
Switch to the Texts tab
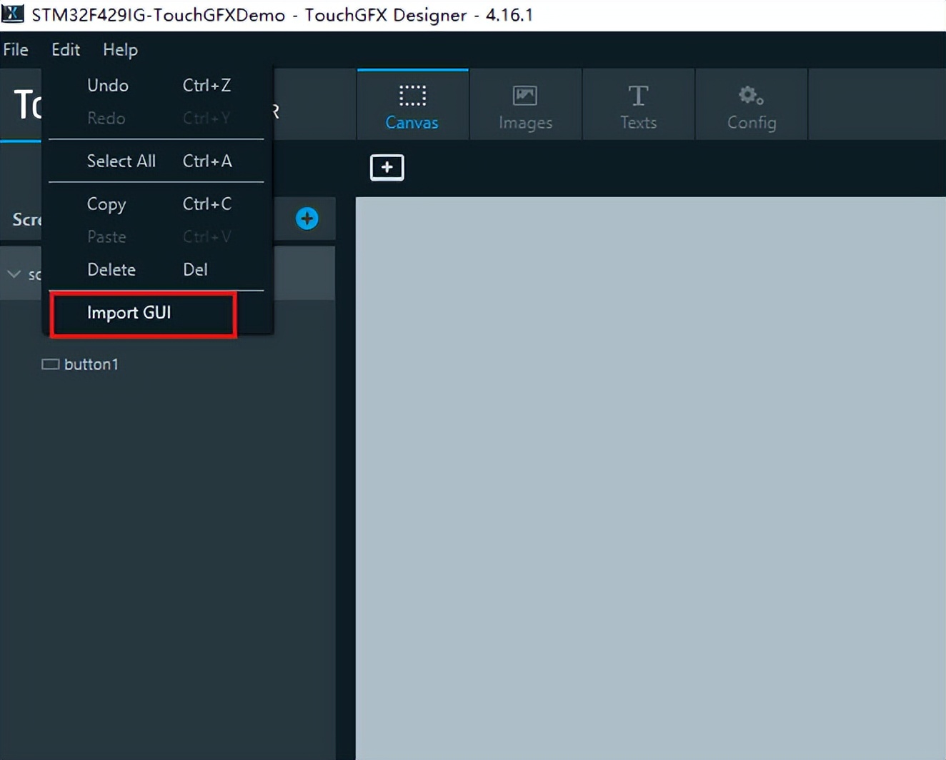tap(639, 105)
